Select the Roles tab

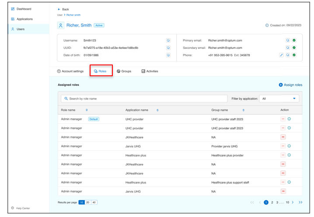[x=100, y=71]
